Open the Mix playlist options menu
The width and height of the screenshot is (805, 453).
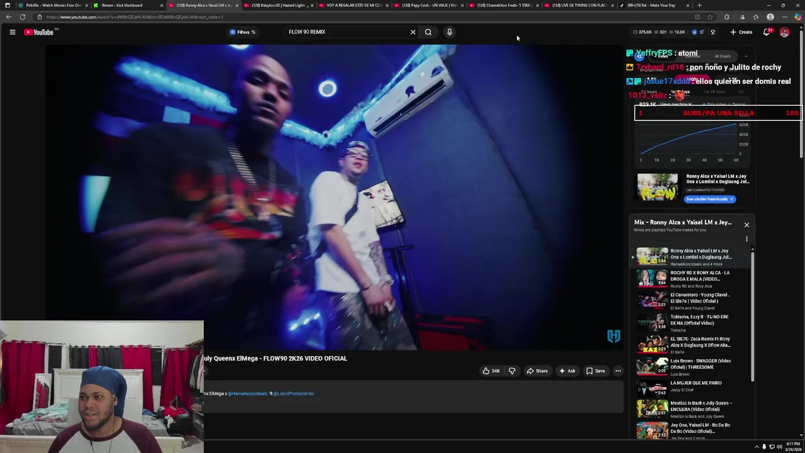tap(747, 239)
